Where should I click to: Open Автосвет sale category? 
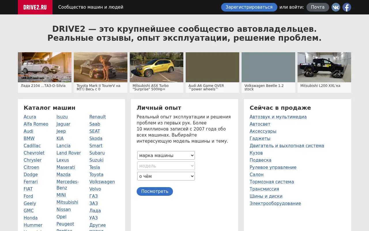point(260,124)
